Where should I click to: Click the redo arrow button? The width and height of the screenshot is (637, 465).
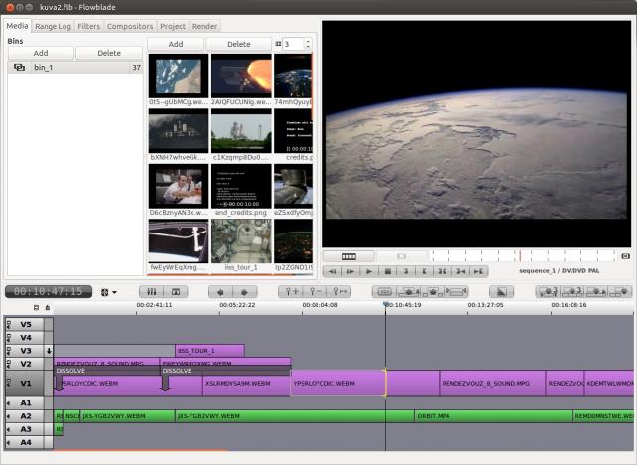[x=242, y=292]
